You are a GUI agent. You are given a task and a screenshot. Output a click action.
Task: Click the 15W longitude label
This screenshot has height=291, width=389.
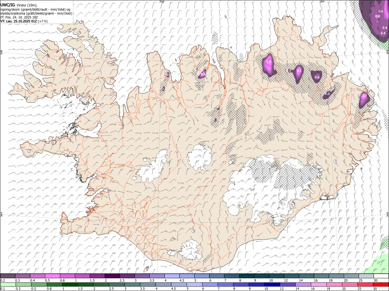322,2
